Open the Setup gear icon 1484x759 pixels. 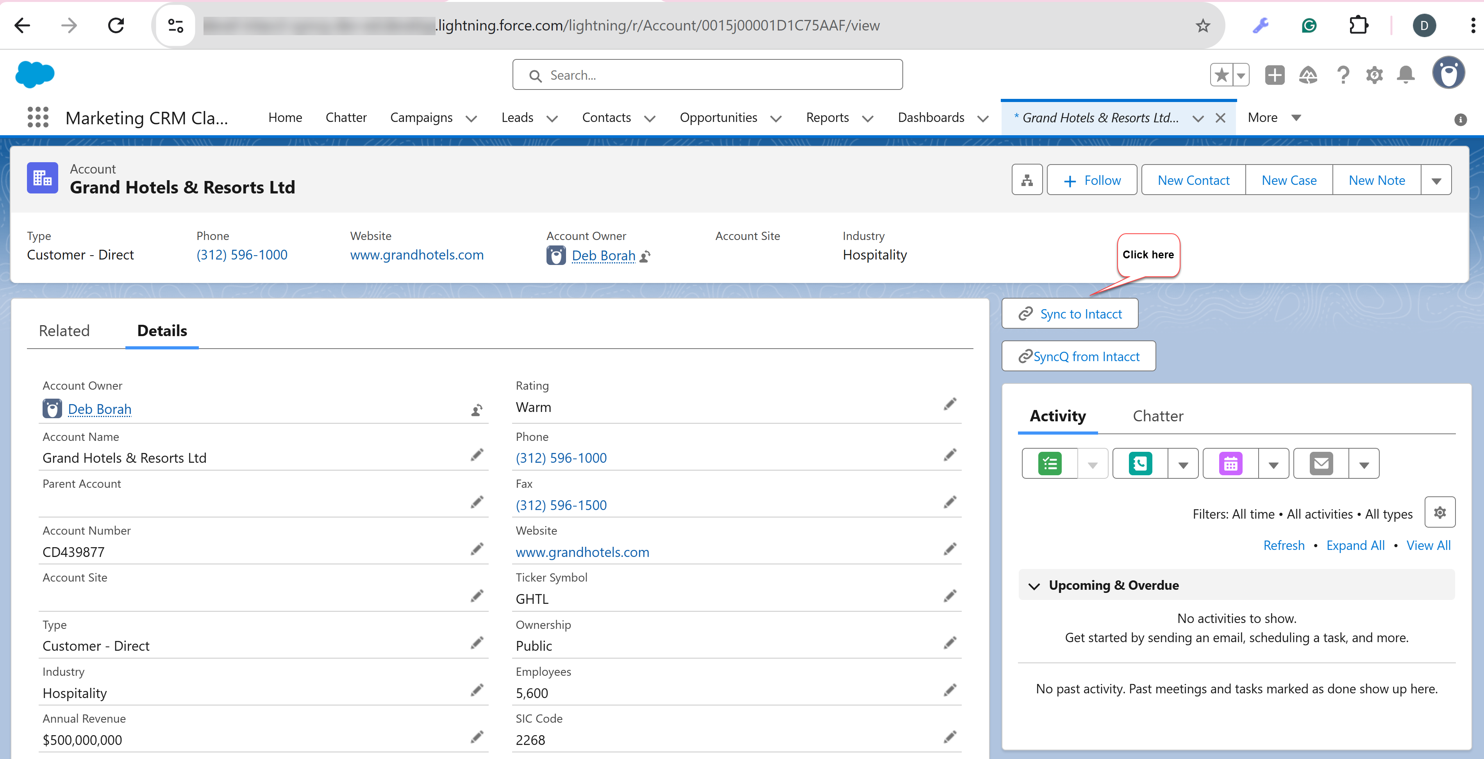tap(1375, 75)
